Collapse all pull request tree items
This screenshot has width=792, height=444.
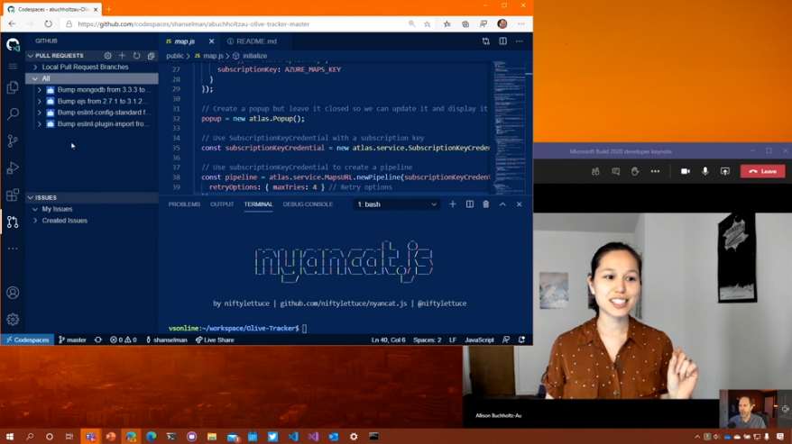pyautogui.click(x=151, y=56)
